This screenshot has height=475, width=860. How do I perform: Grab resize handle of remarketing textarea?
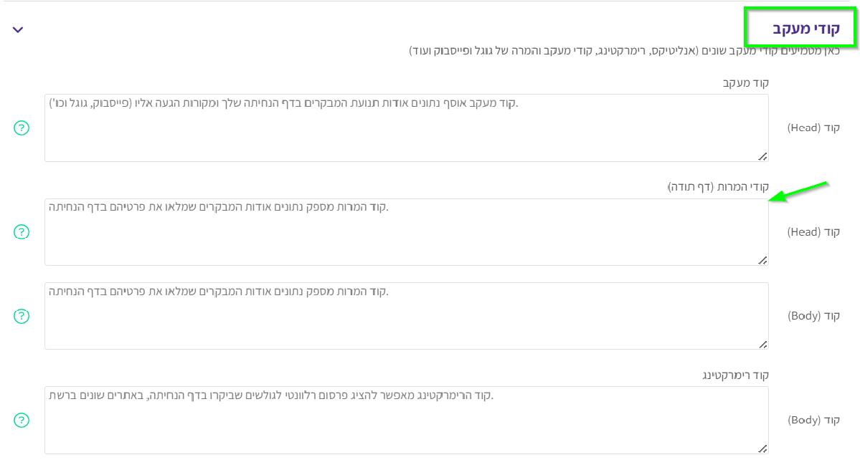(x=762, y=448)
